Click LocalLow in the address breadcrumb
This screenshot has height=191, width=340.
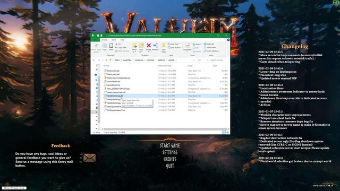[139, 60]
